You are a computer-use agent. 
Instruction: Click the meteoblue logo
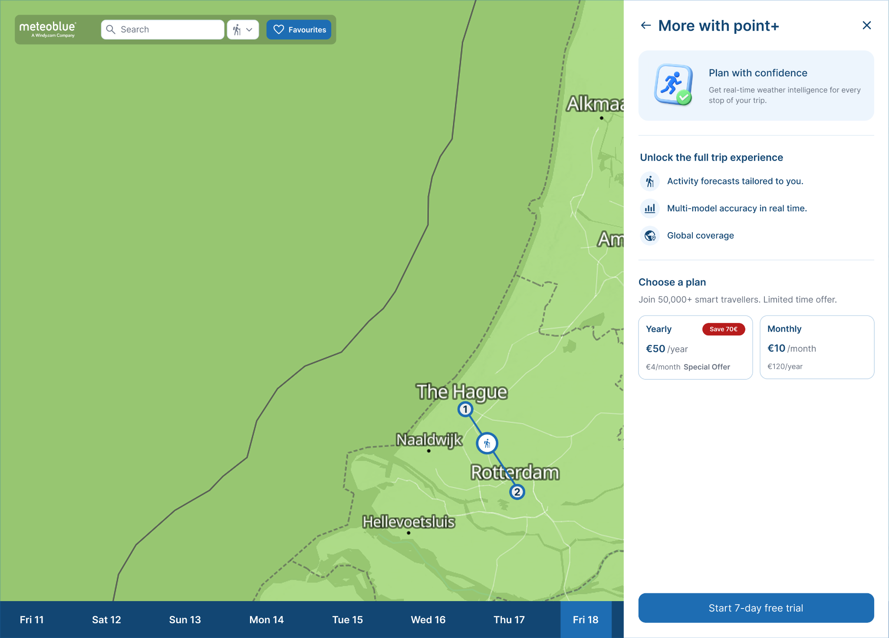pos(47,30)
